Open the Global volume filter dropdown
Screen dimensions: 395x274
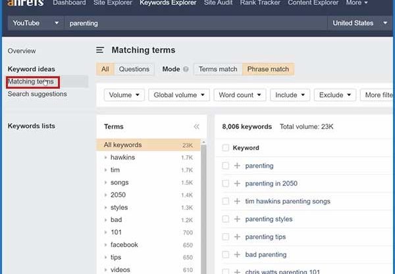179,95
